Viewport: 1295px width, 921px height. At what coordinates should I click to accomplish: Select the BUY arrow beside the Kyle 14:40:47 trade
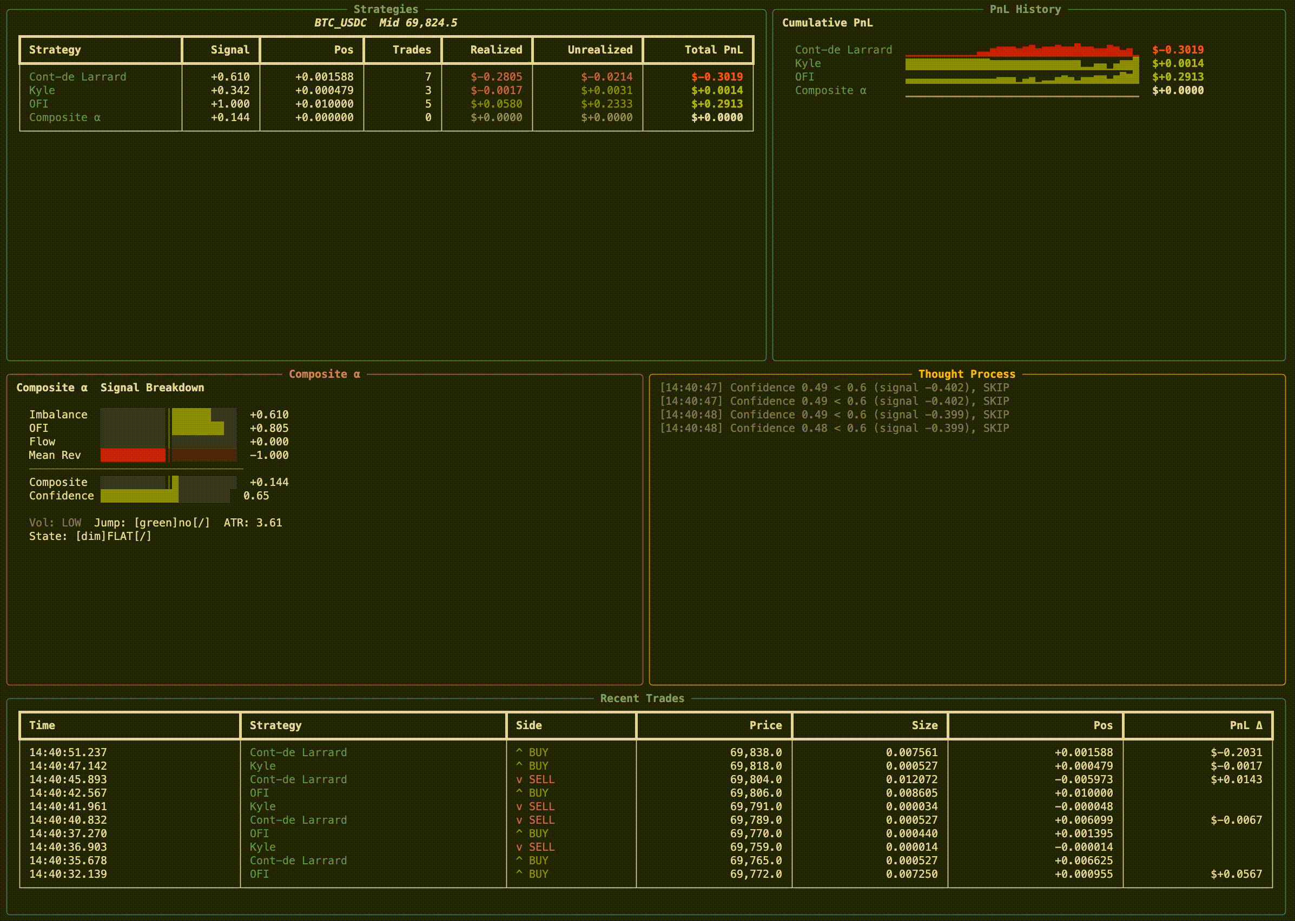pos(521,766)
